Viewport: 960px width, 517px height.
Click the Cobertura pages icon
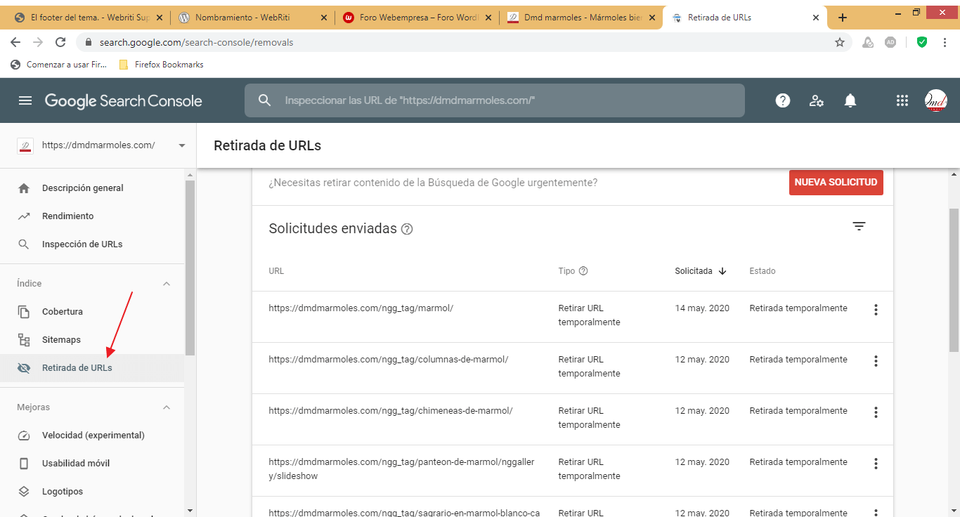(x=24, y=312)
